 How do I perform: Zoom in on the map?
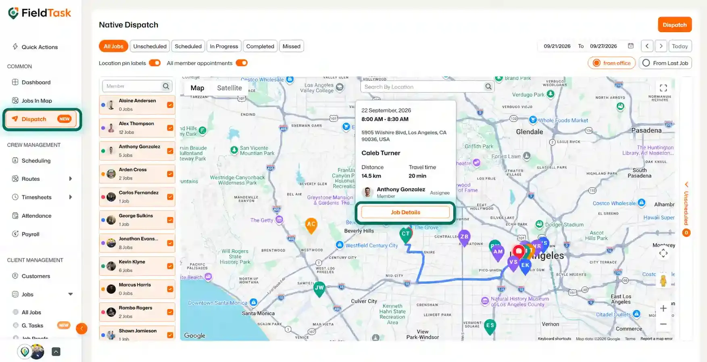click(x=663, y=308)
